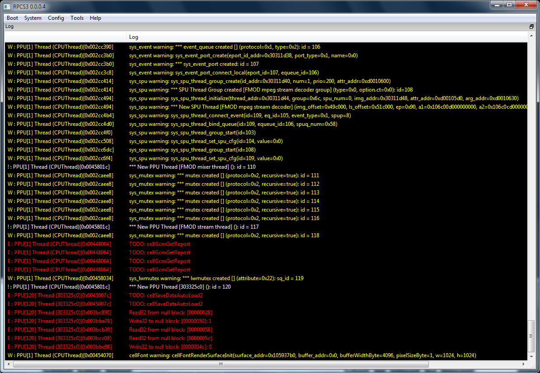
Task: Click the vertical scrollbar thumb in the log
Action: [532, 336]
